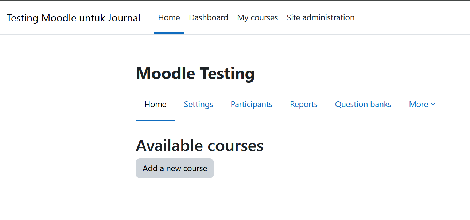This screenshot has height=220, width=470.
Task: Switch to the Settings tab
Action: click(x=198, y=105)
